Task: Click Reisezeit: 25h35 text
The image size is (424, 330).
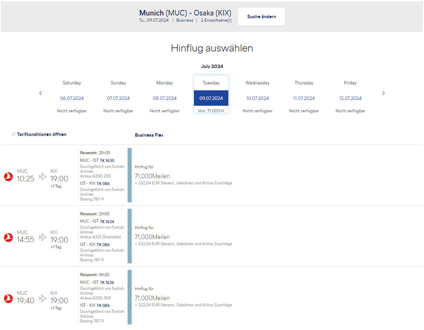Action: pos(95,153)
